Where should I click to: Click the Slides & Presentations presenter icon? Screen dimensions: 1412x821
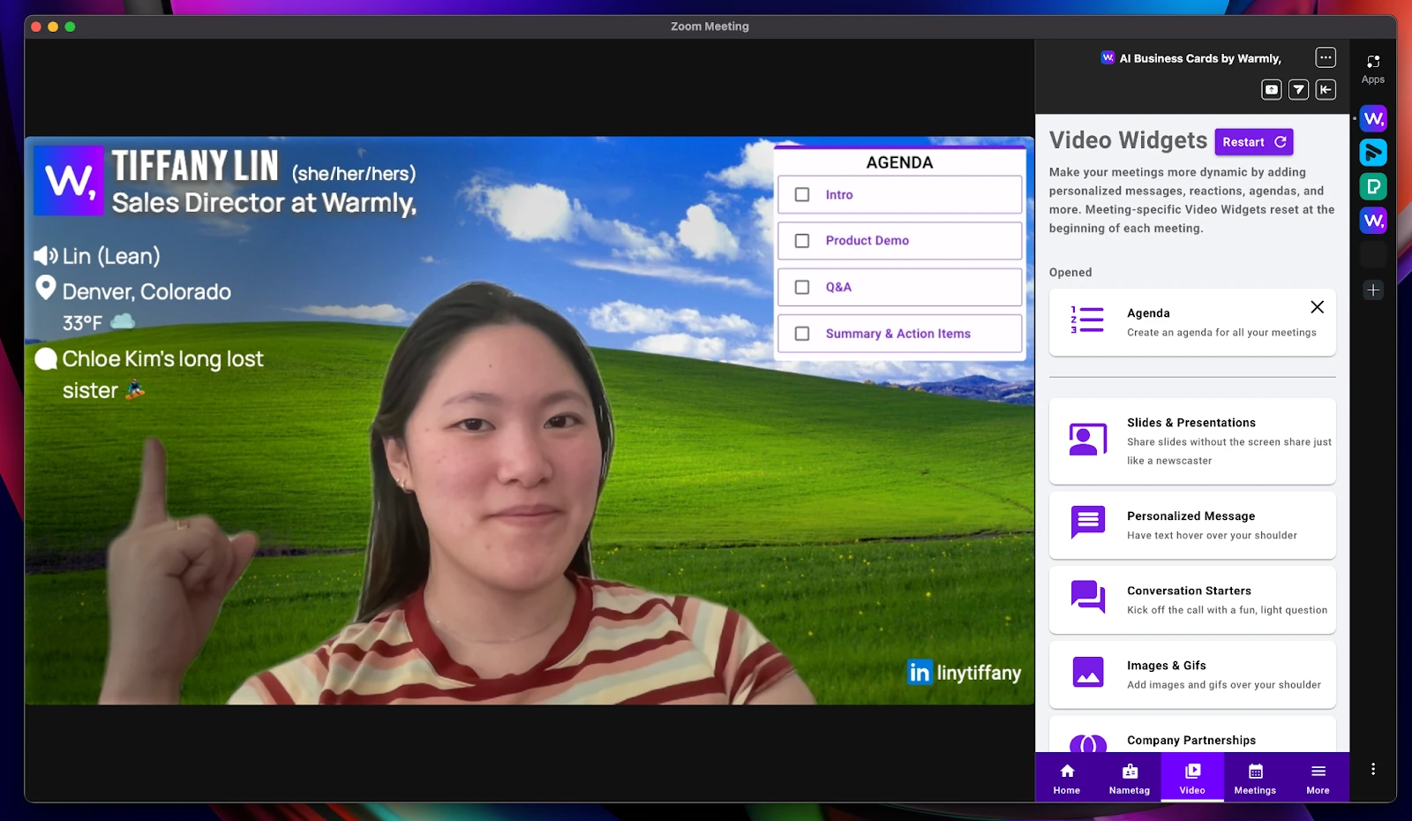[x=1088, y=440]
